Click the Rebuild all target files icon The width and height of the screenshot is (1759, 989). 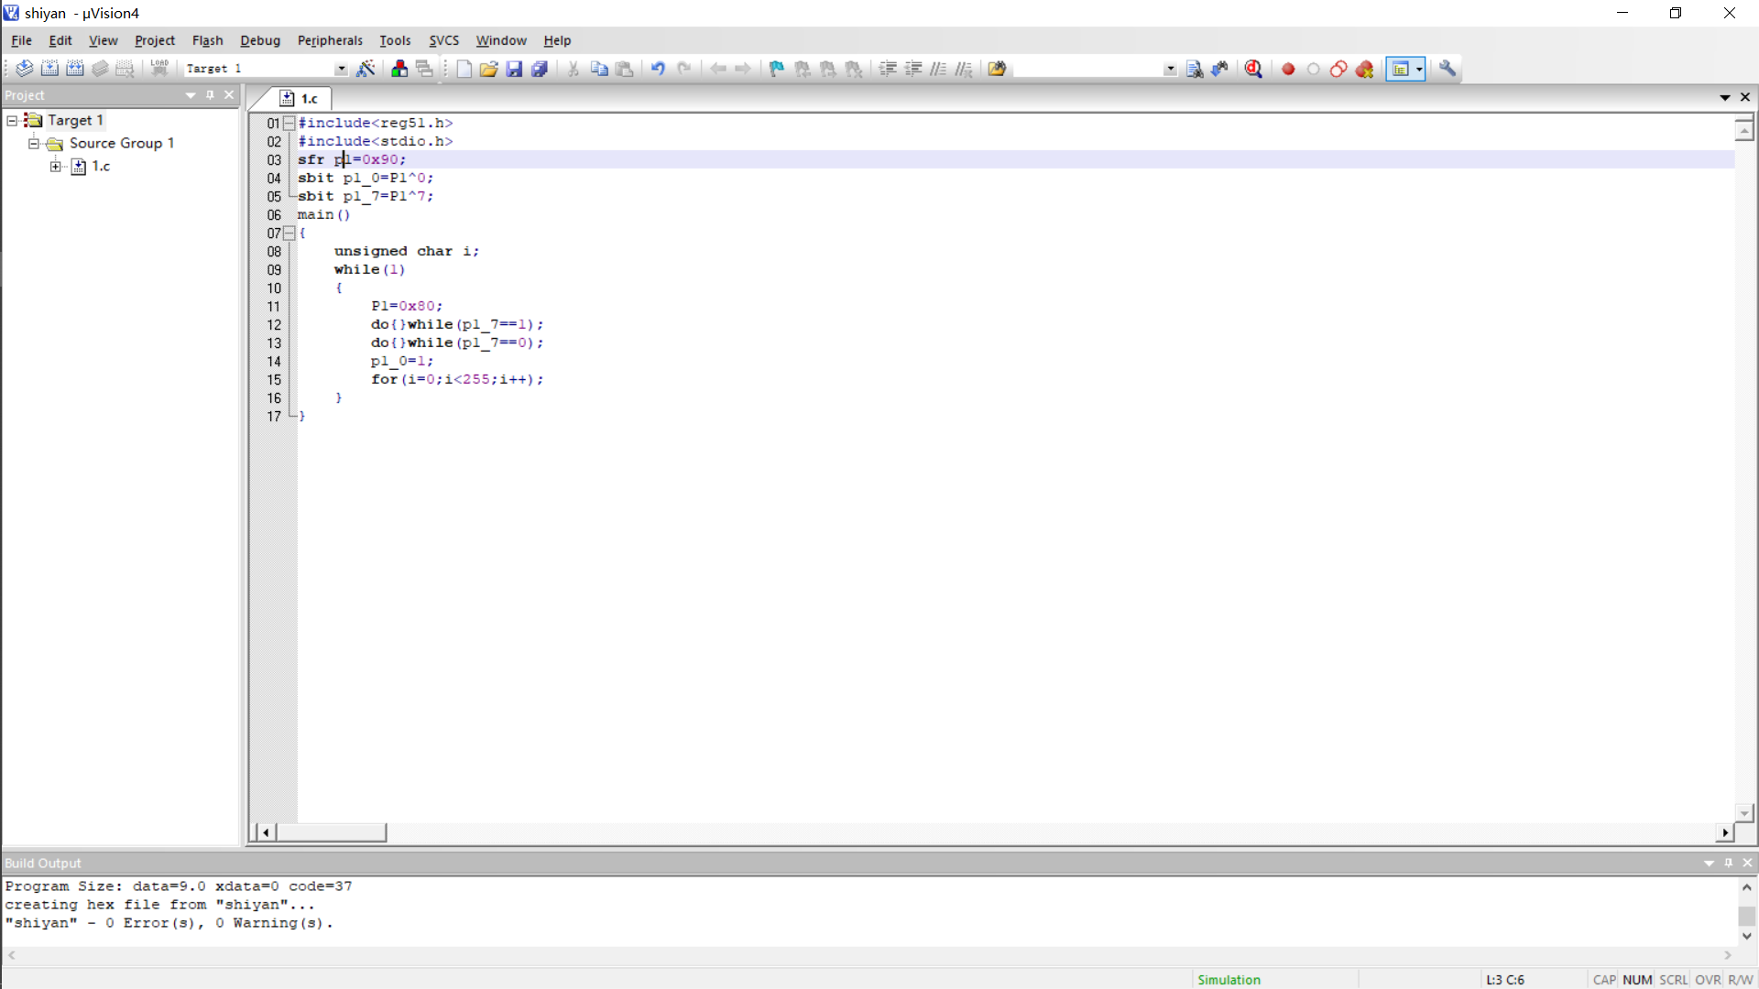pos(75,69)
